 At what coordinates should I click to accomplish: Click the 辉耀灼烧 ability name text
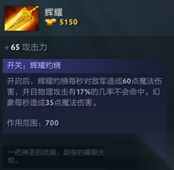point(45,66)
